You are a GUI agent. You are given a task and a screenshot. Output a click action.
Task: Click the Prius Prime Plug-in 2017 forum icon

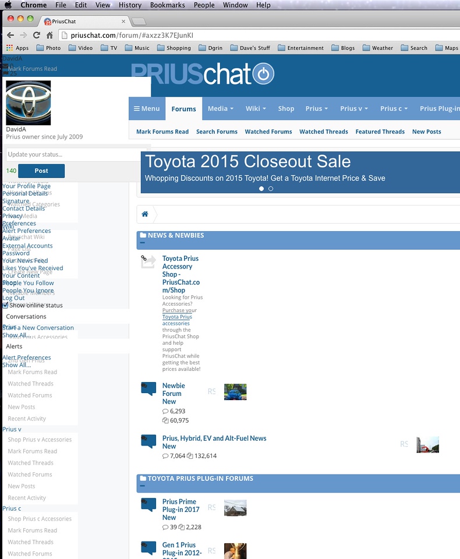coord(148,504)
